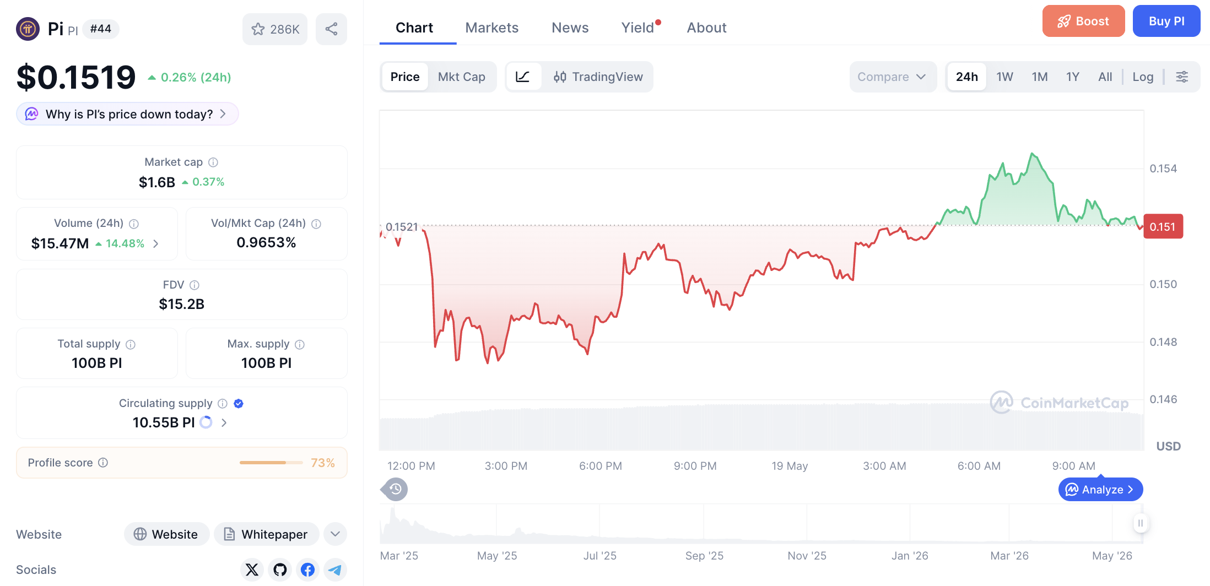The width and height of the screenshot is (1210, 586).
Task: Click the FDV info icon
Action: coord(195,285)
